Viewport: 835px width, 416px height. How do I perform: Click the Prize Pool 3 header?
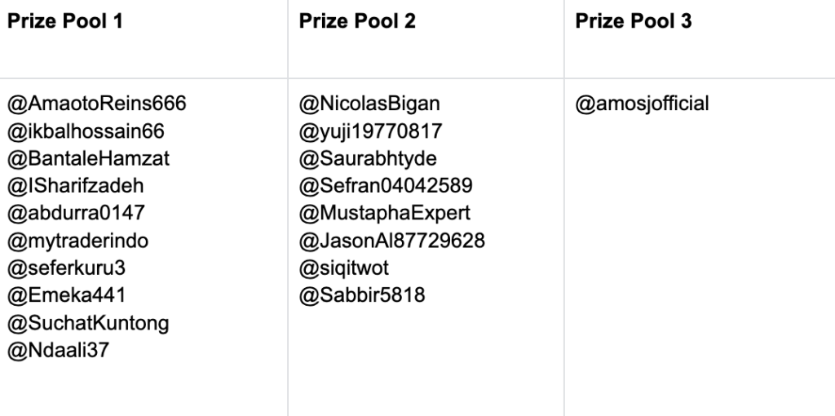pyautogui.click(x=633, y=21)
